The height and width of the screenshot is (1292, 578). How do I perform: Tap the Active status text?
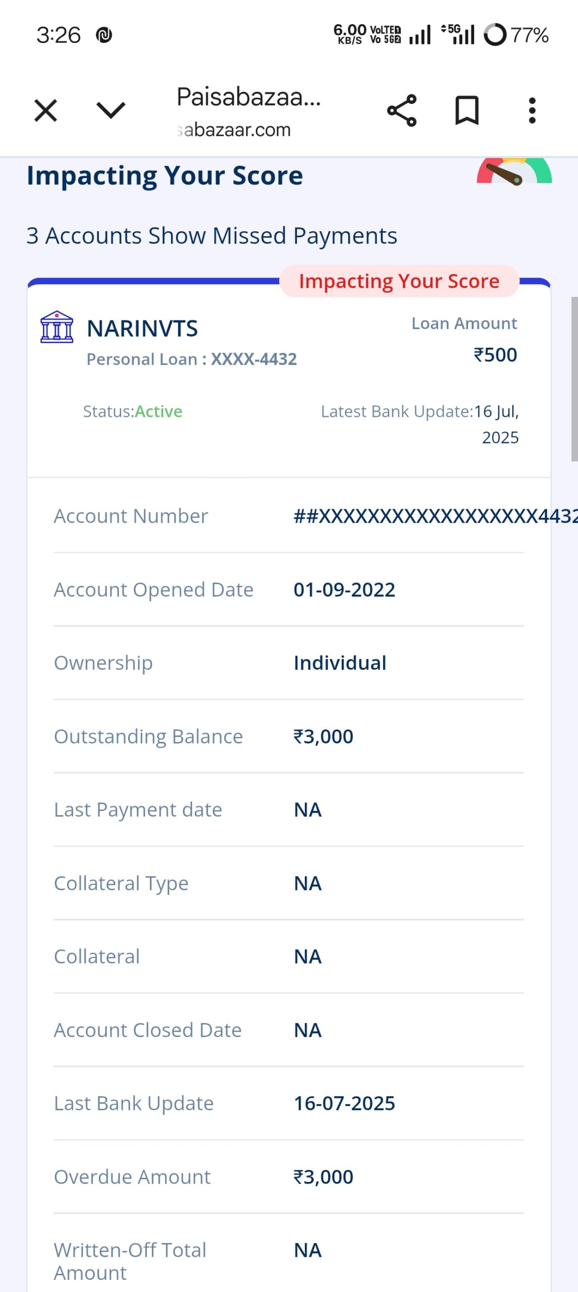159,412
